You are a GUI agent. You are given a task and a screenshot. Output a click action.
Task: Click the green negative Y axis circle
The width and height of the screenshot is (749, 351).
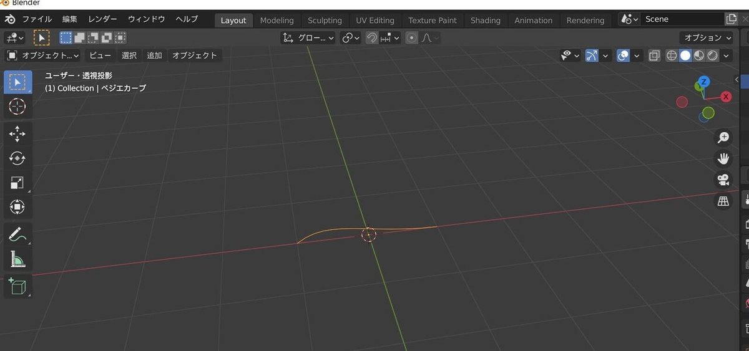pos(708,113)
